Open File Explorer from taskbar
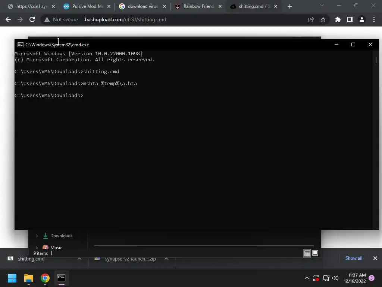 (x=29, y=278)
